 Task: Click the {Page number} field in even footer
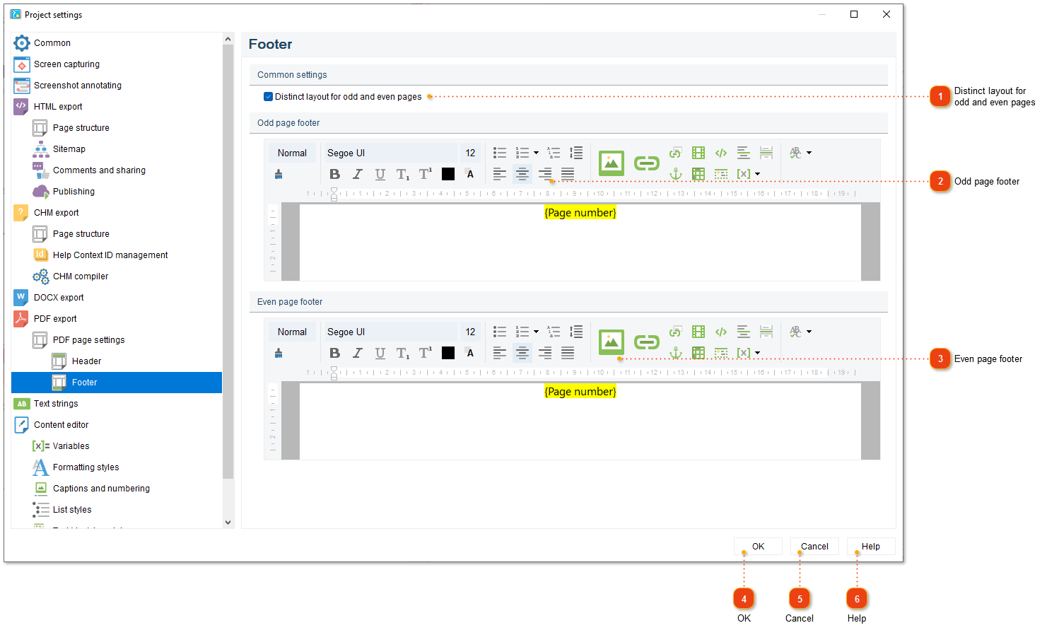point(580,392)
